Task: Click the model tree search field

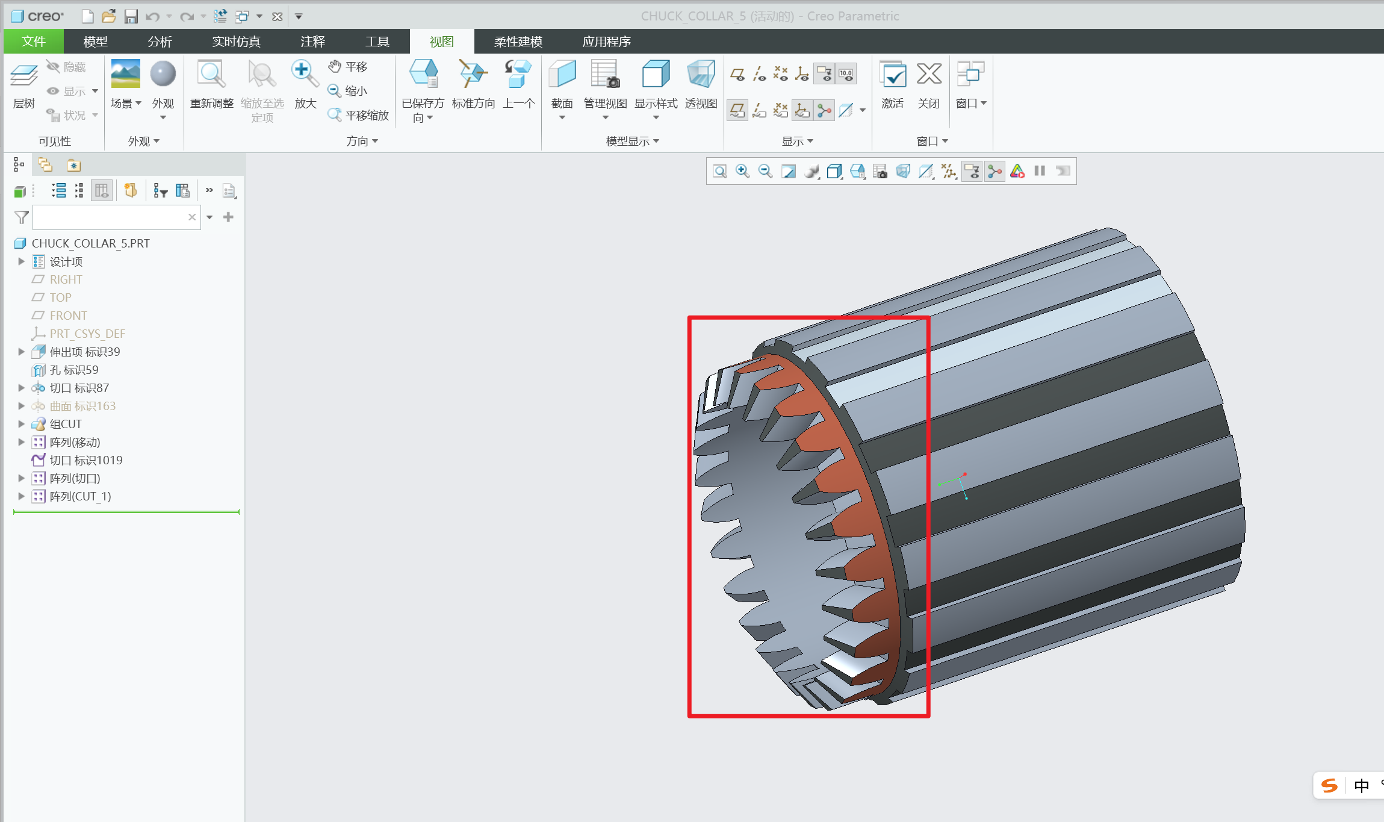Action: 109,217
